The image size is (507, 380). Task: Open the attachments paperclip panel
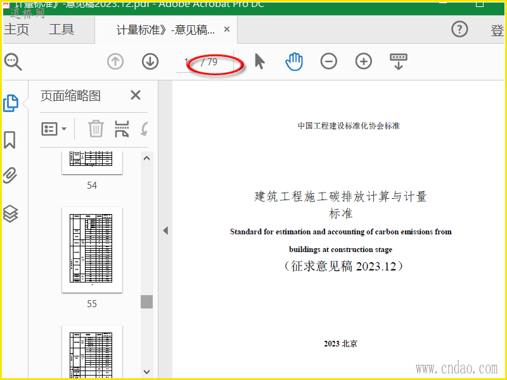point(10,175)
